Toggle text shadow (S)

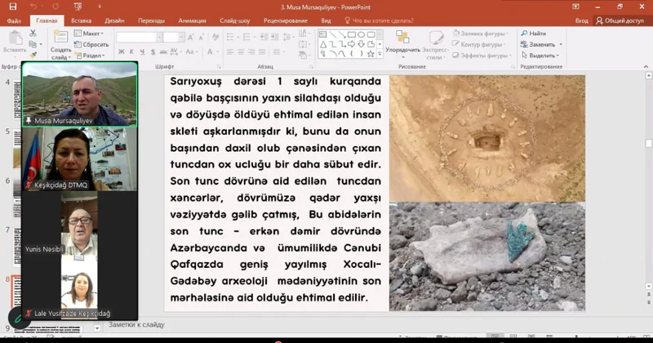(x=153, y=52)
